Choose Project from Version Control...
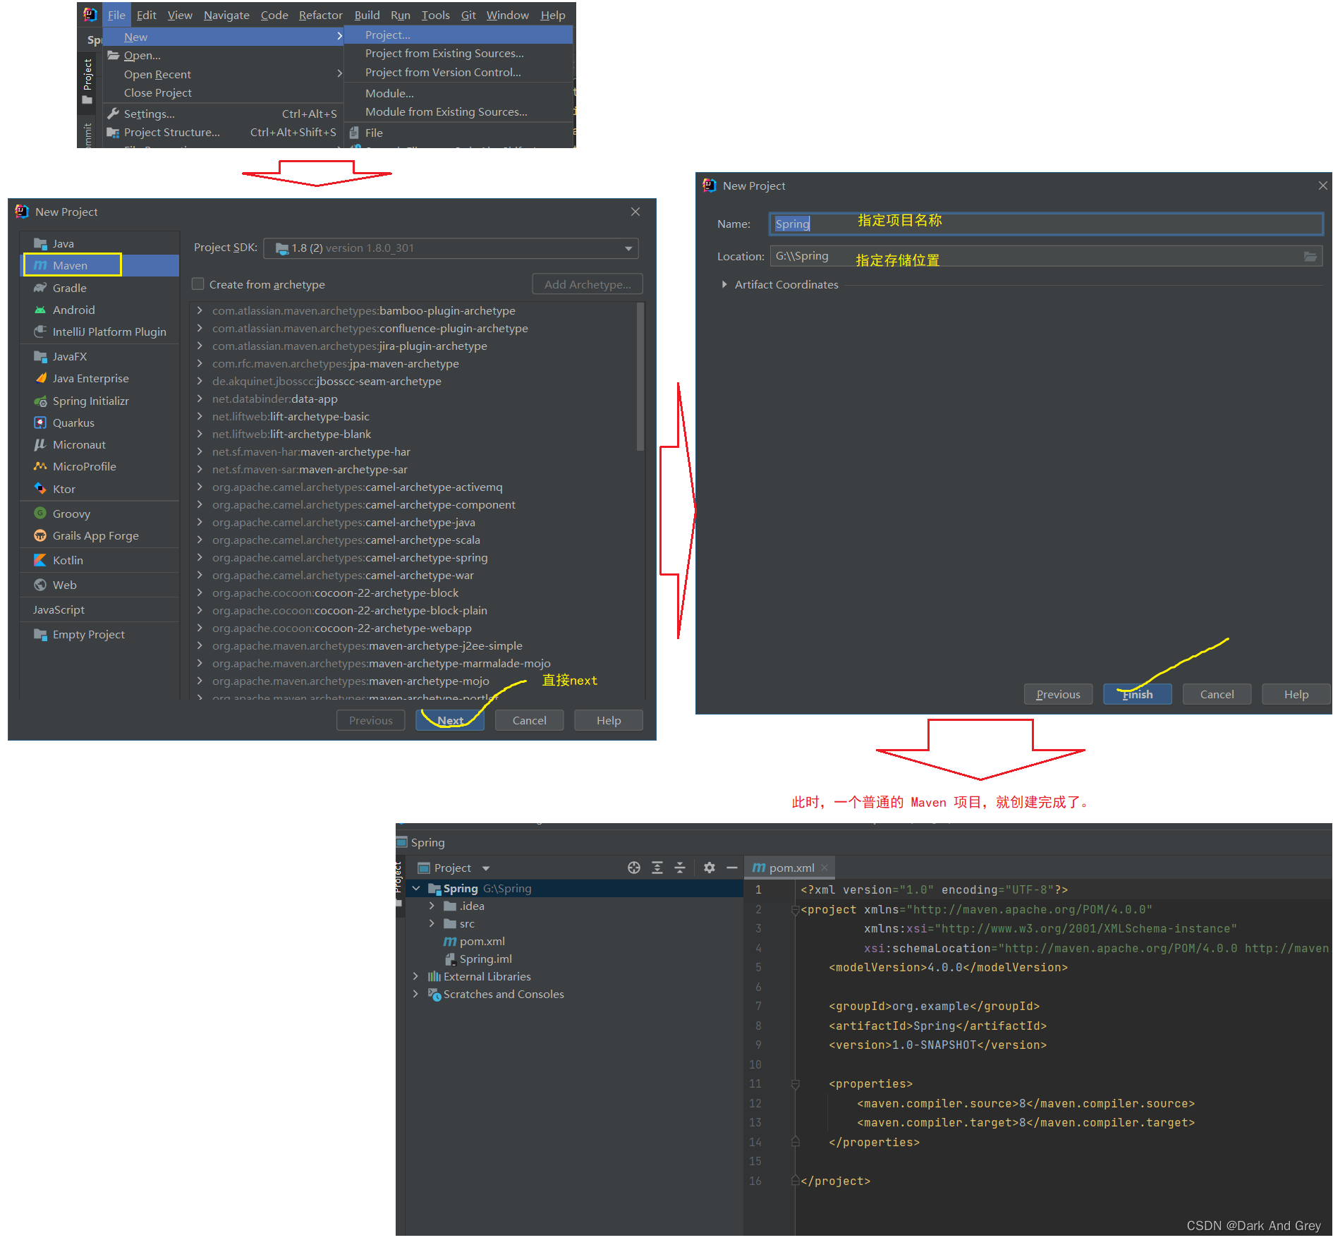Viewport: 1333px width, 1240px height. click(x=458, y=72)
